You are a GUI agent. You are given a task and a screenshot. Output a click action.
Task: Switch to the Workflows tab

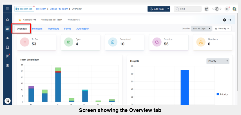tap(53, 29)
